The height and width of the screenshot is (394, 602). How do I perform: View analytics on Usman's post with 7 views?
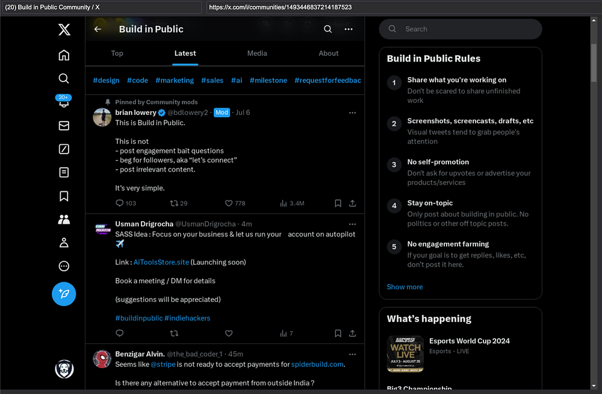click(287, 333)
